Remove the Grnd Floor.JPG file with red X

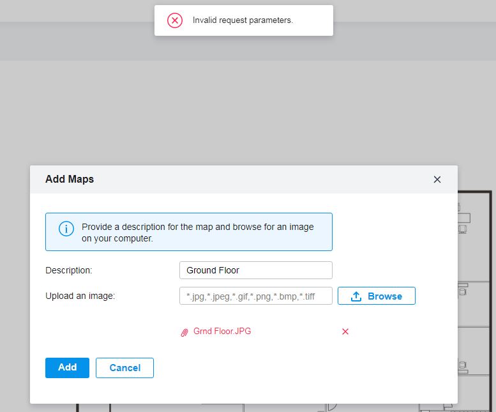345,332
